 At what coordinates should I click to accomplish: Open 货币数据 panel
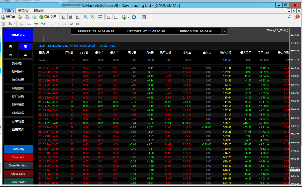(x=18, y=113)
